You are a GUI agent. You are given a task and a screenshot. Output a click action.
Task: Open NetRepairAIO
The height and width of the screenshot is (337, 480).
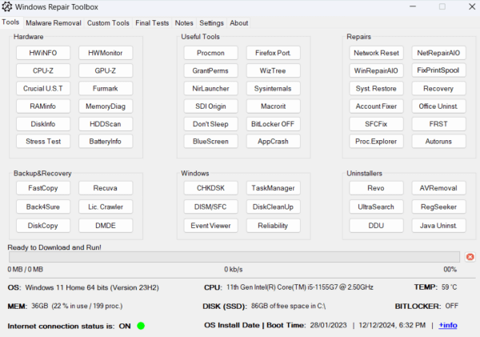(438, 53)
